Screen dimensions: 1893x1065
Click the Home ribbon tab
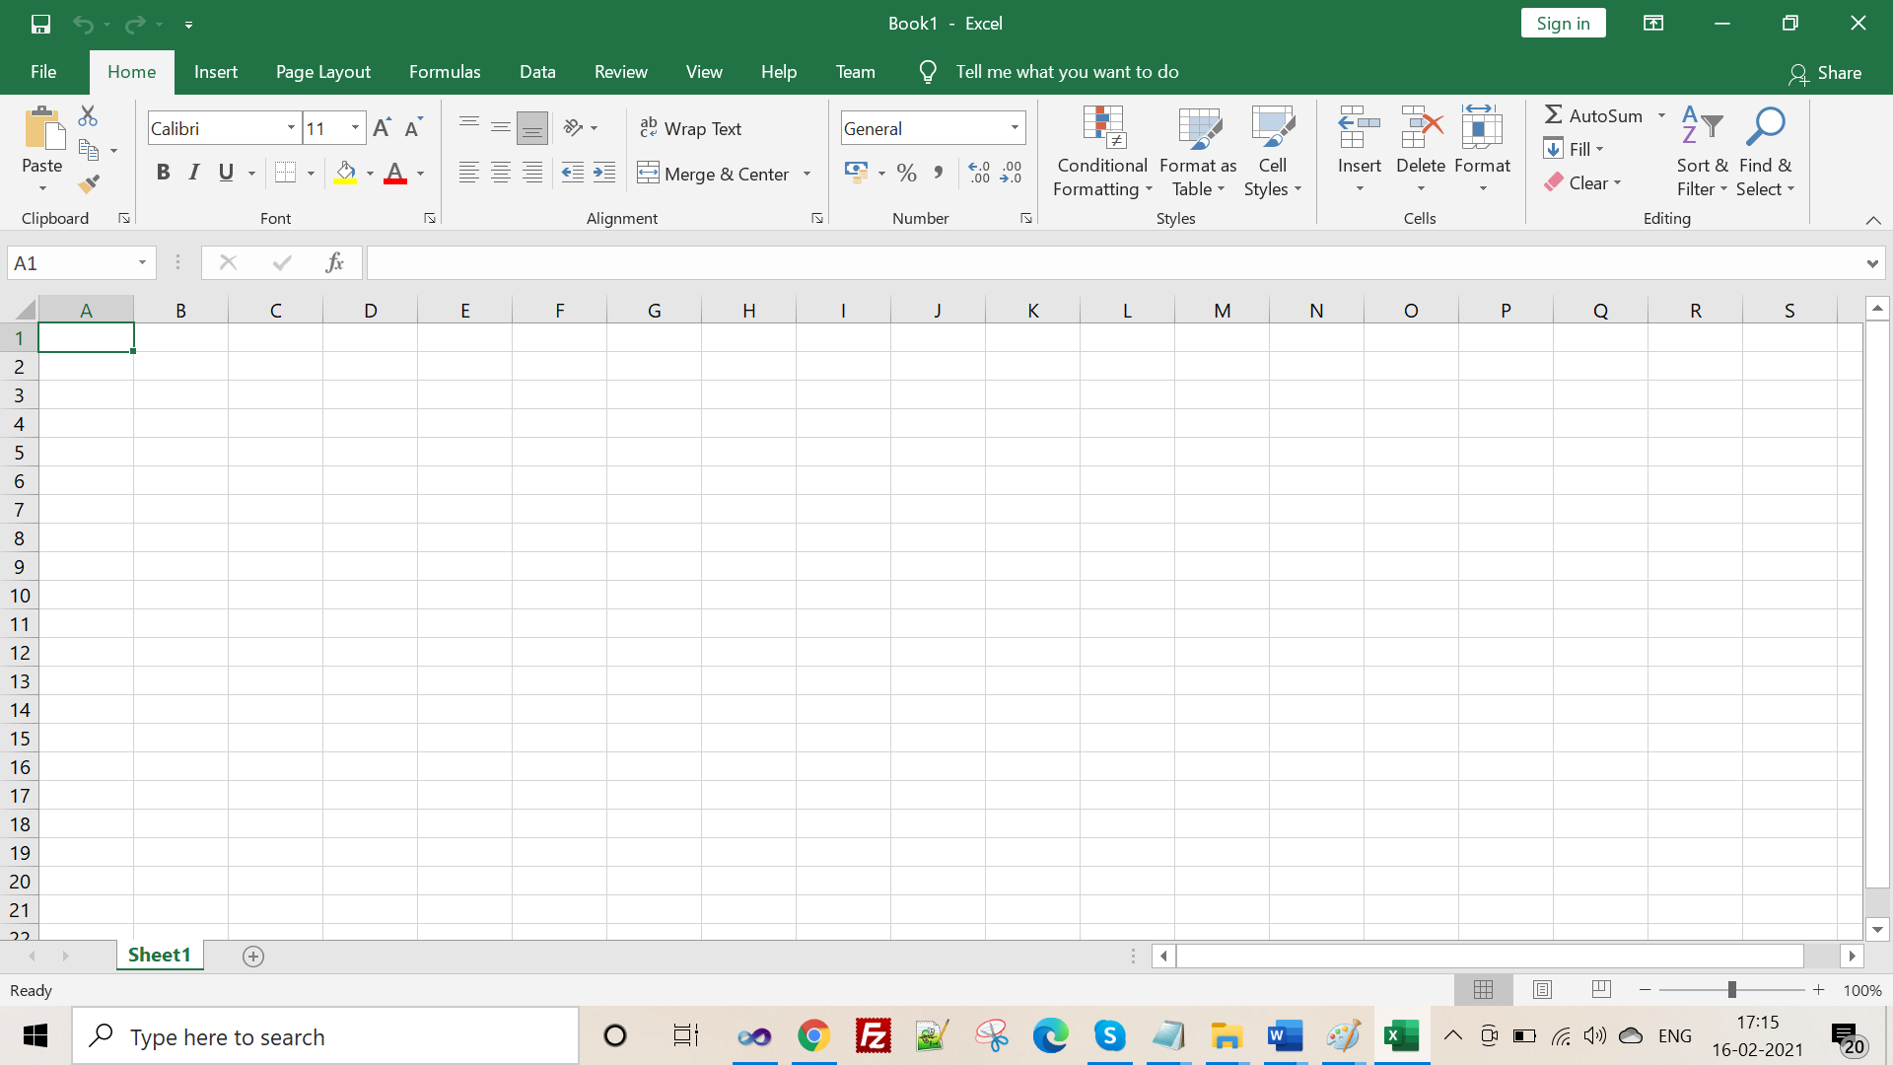tap(130, 72)
